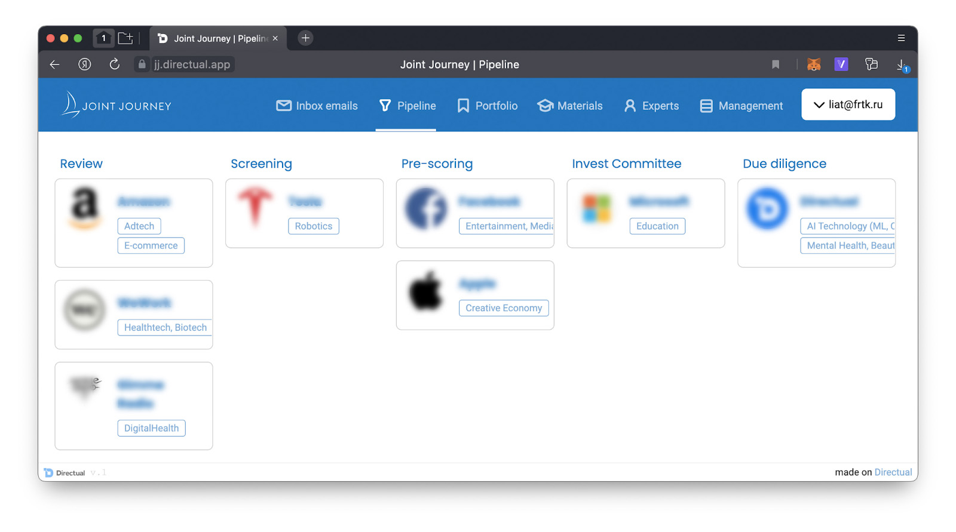Switch to the Pipeline tab
956x532 pixels.
pos(407,106)
